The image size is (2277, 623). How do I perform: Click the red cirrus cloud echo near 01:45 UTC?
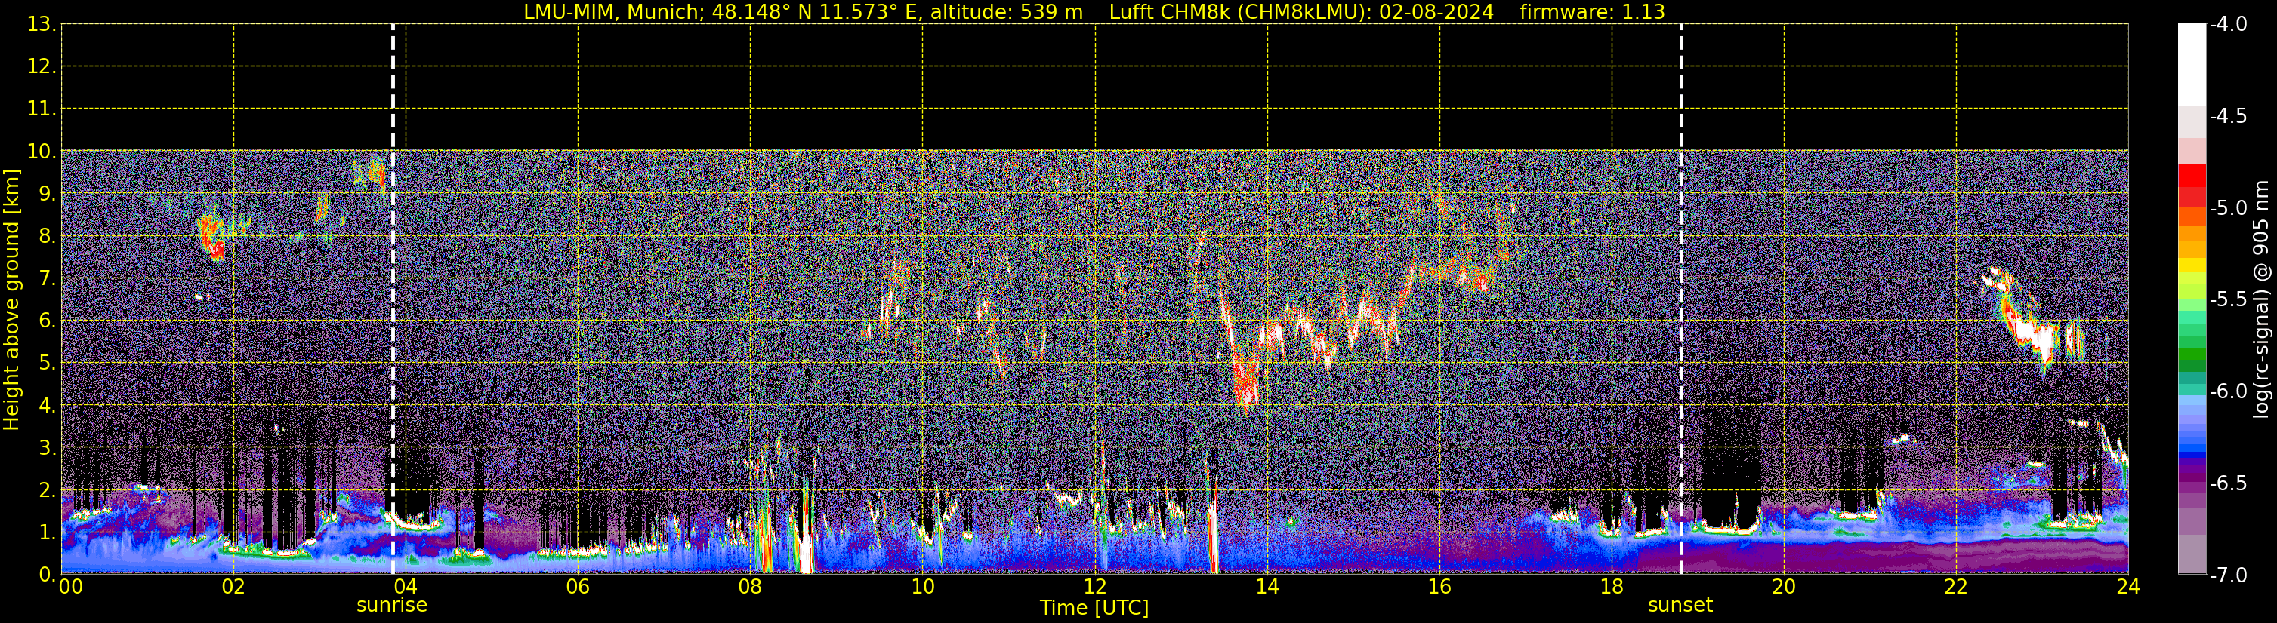pos(212,237)
